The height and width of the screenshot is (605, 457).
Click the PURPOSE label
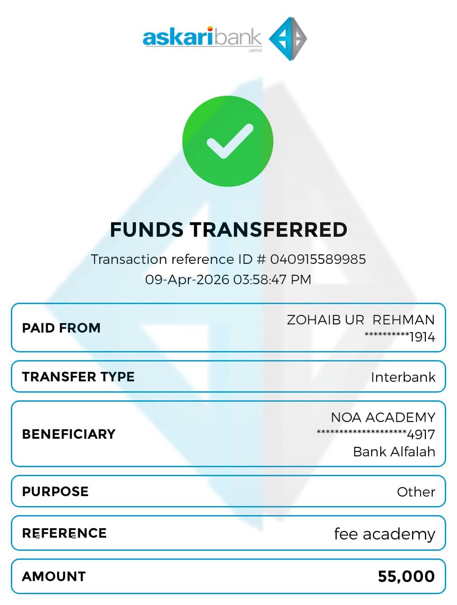(56, 492)
